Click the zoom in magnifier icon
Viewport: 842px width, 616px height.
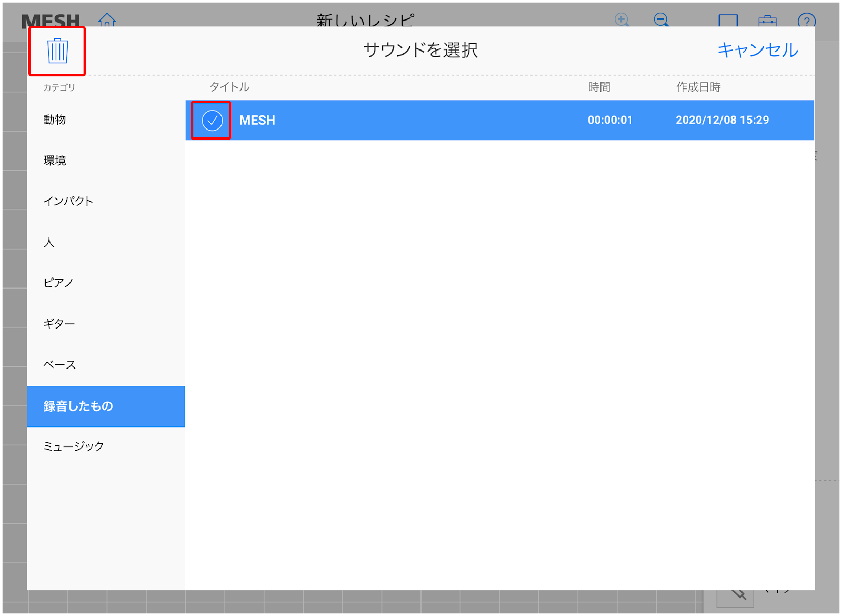(622, 20)
